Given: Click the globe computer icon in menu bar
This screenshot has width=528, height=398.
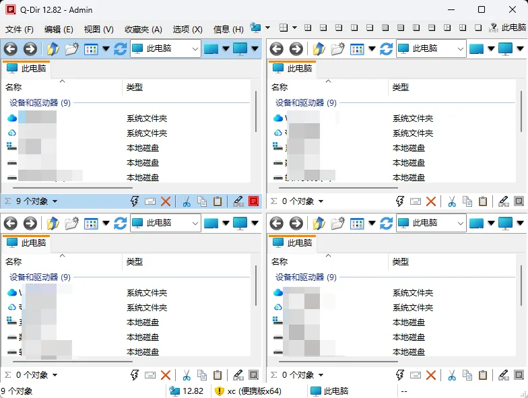Looking at the screenshot, I should click(255, 28).
